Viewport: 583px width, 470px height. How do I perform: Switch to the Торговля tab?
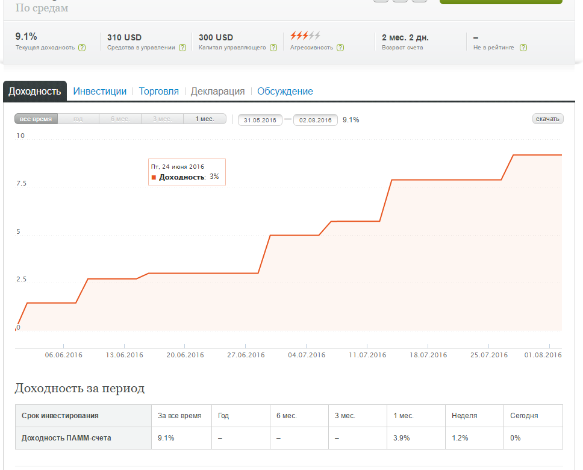[x=159, y=91]
